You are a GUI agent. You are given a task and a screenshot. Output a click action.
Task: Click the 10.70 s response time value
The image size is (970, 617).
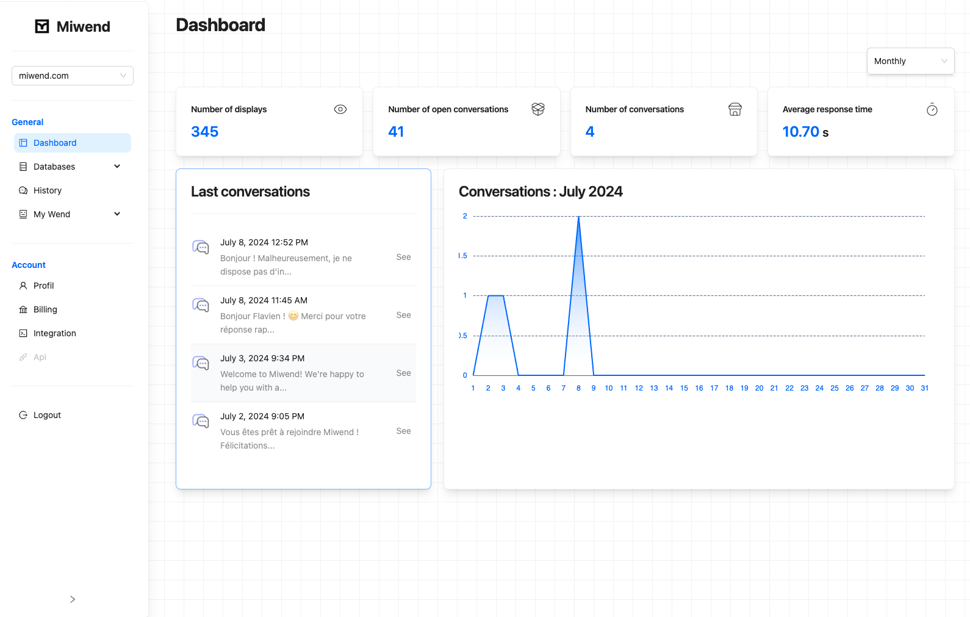(805, 132)
